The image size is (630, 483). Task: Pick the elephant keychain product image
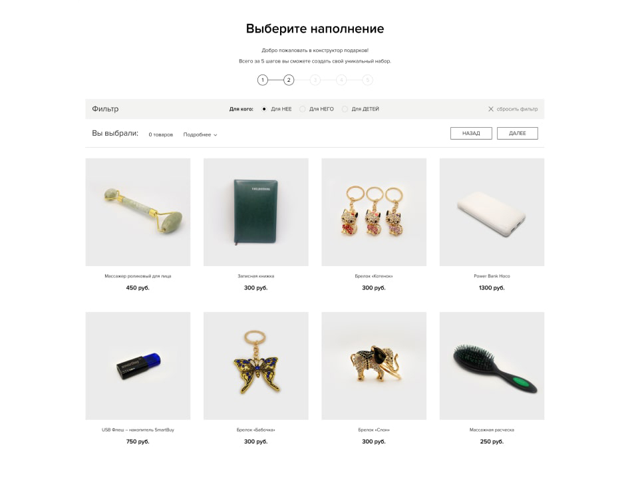[x=374, y=366]
